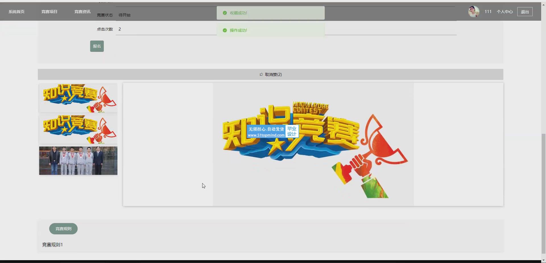Select the first 知识竞赛 thumbnail

[x=78, y=98]
